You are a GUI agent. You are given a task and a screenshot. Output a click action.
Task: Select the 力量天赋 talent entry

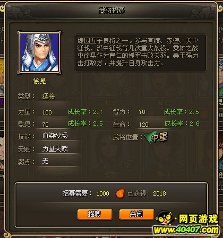point(55,149)
